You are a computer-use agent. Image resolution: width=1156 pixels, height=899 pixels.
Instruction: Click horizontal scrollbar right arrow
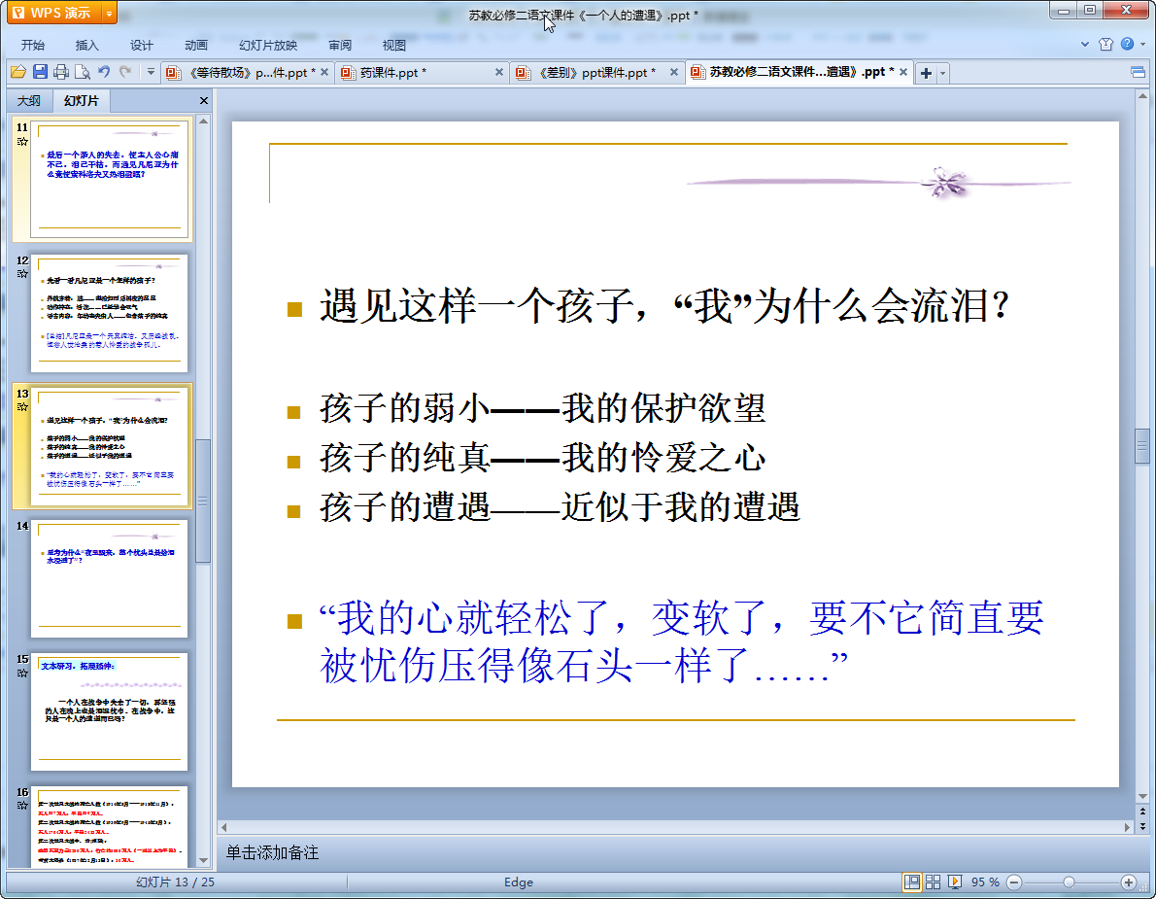(1127, 827)
